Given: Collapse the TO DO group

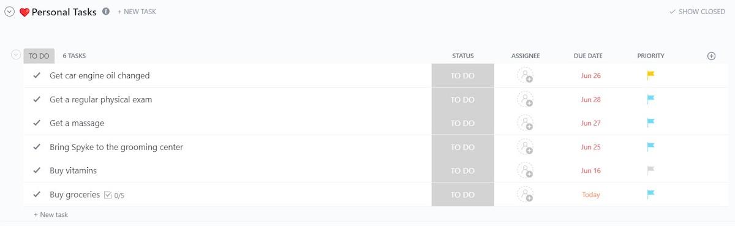Looking at the screenshot, I should [x=16, y=55].
